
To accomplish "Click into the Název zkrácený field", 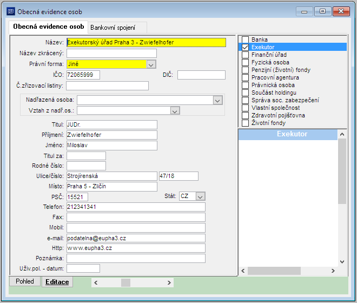I will click(111, 54).
